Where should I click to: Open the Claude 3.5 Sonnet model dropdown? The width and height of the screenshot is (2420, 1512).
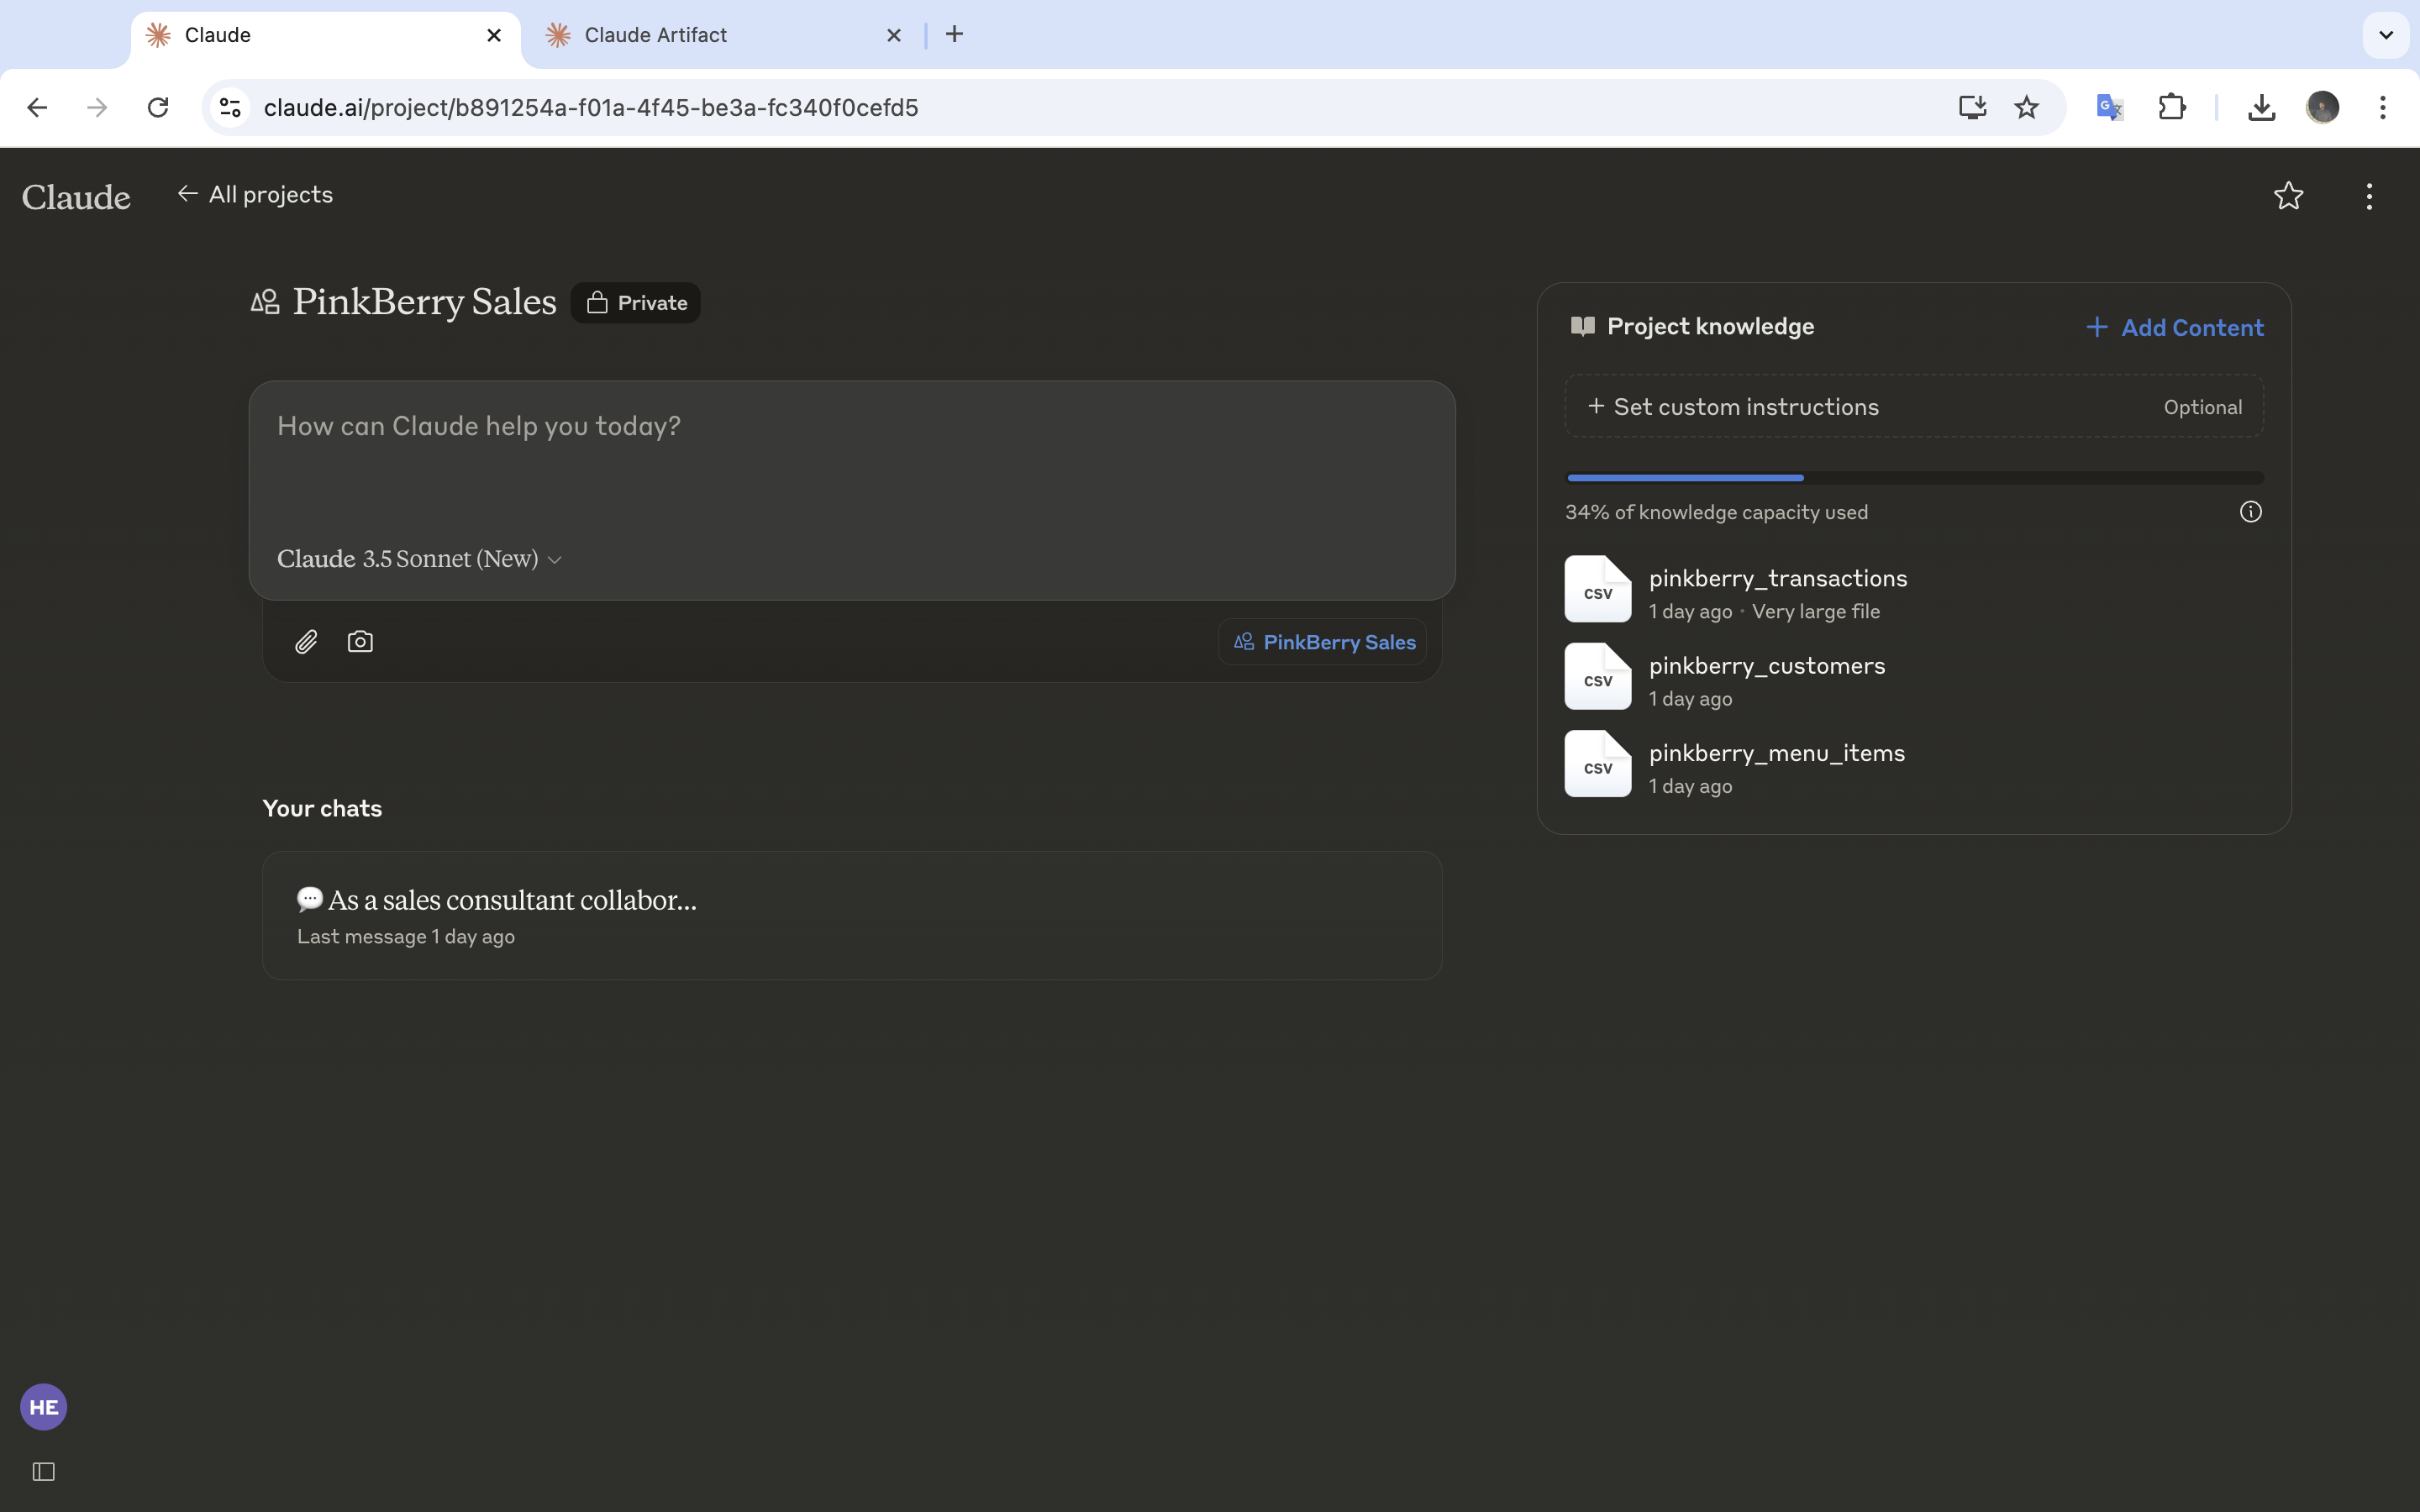tap(419, 559)
